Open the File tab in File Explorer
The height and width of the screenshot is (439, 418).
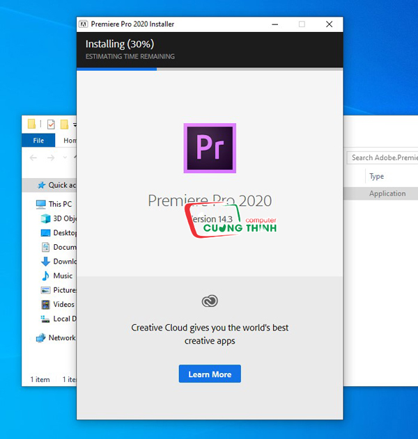[x=38, y=141]
